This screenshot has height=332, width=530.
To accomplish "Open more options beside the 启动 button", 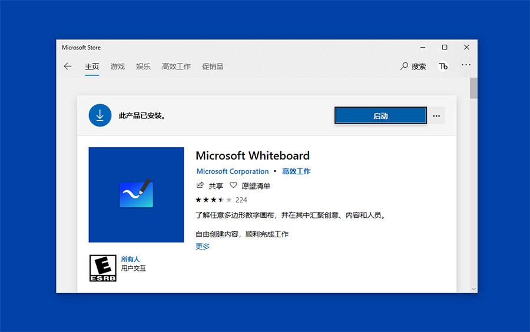I will pyautogui.click(x=436, y=116).
